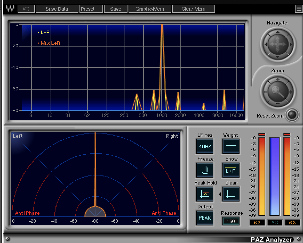Click the Right label in stereo display
The image size is (303, 243).
click(x=172, y=136)
